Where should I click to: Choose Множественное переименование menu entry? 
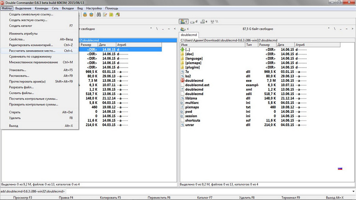pos(40,62)
